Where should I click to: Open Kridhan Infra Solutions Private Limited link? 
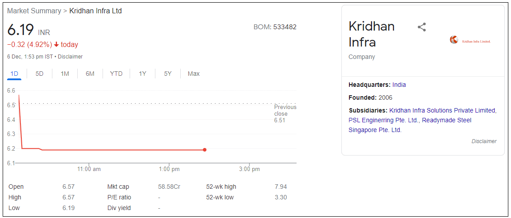pos(443,110)
